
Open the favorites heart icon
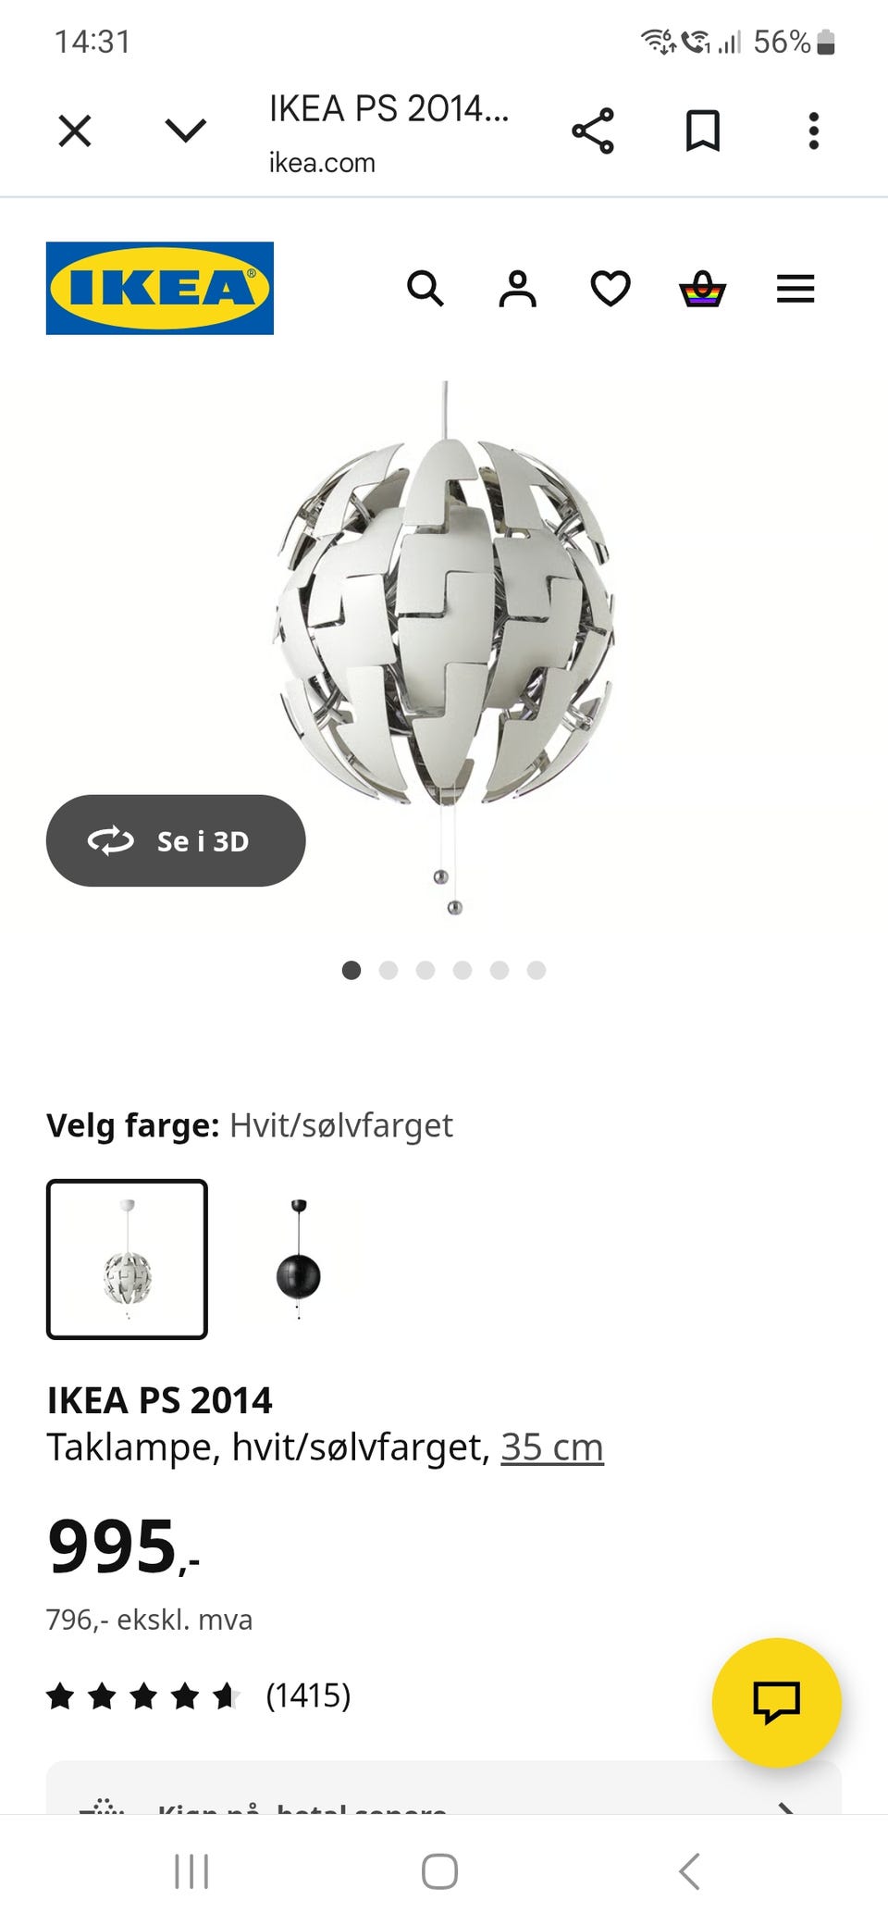coord(610,289)
